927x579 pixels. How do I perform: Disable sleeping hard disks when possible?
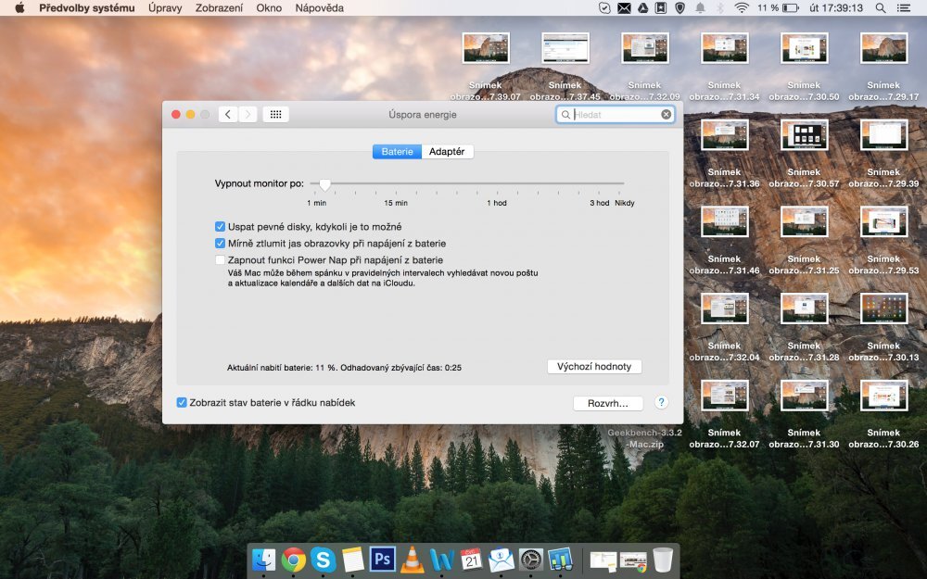click(x=221, y=225)
